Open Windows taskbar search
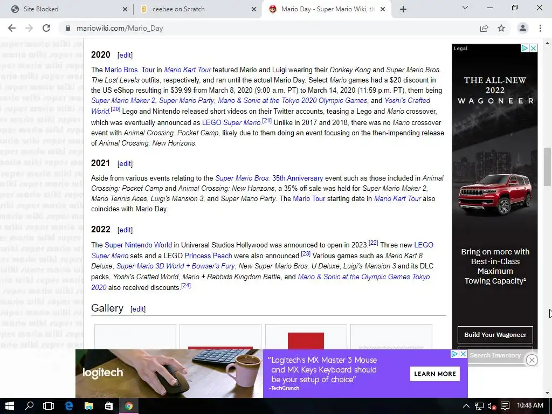 coord(29,406)
